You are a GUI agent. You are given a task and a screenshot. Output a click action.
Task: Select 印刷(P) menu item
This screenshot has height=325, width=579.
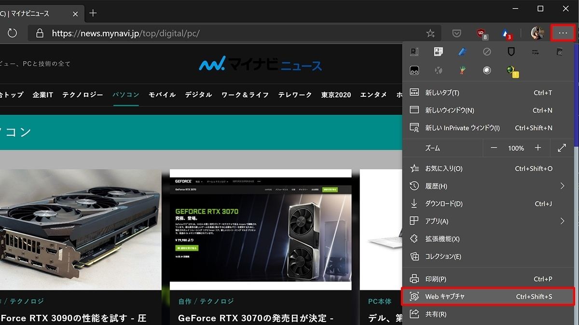point(489,279)
